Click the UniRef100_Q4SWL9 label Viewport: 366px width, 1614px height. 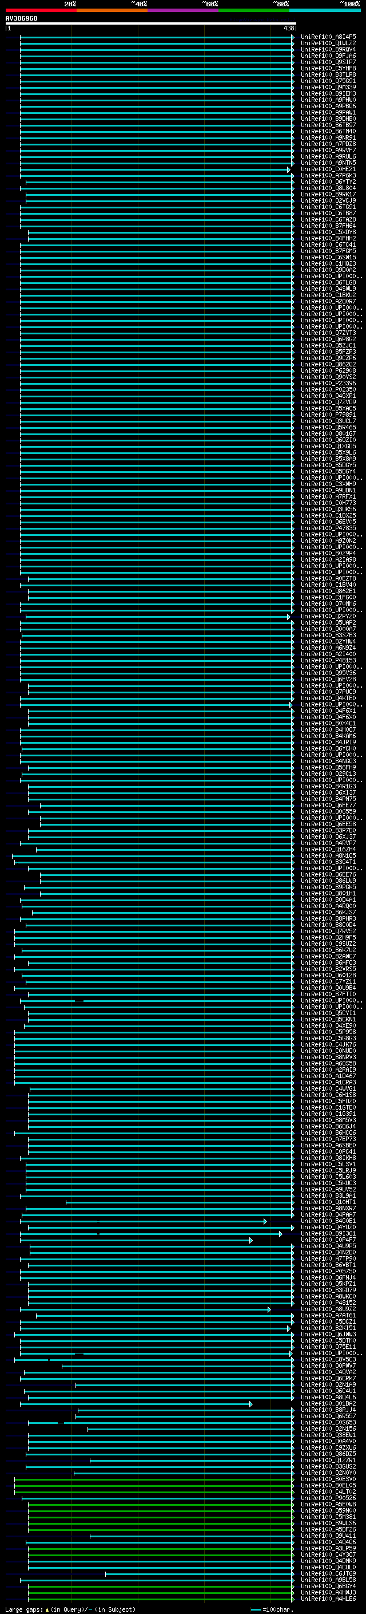[x=328, y=289]
